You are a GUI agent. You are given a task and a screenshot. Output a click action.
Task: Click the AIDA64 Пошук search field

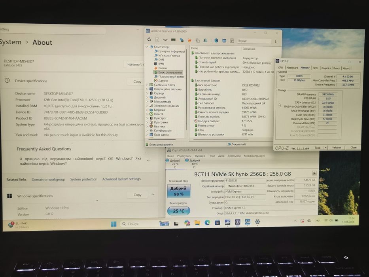click(254, 41)
